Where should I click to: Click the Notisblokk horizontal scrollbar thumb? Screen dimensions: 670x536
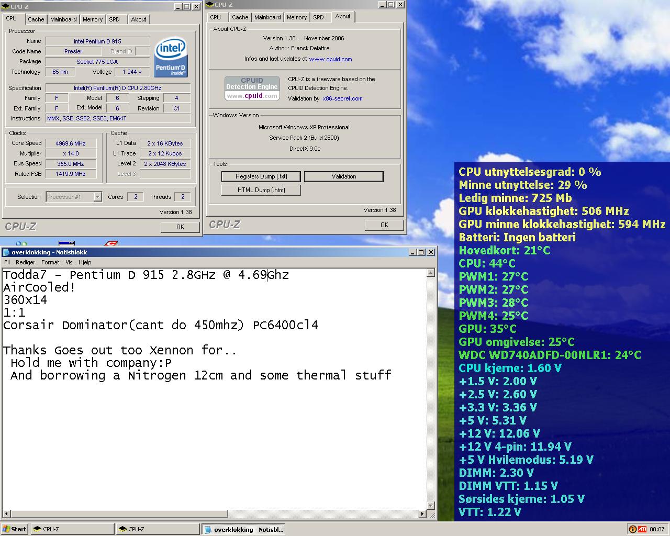pos(119,514)
